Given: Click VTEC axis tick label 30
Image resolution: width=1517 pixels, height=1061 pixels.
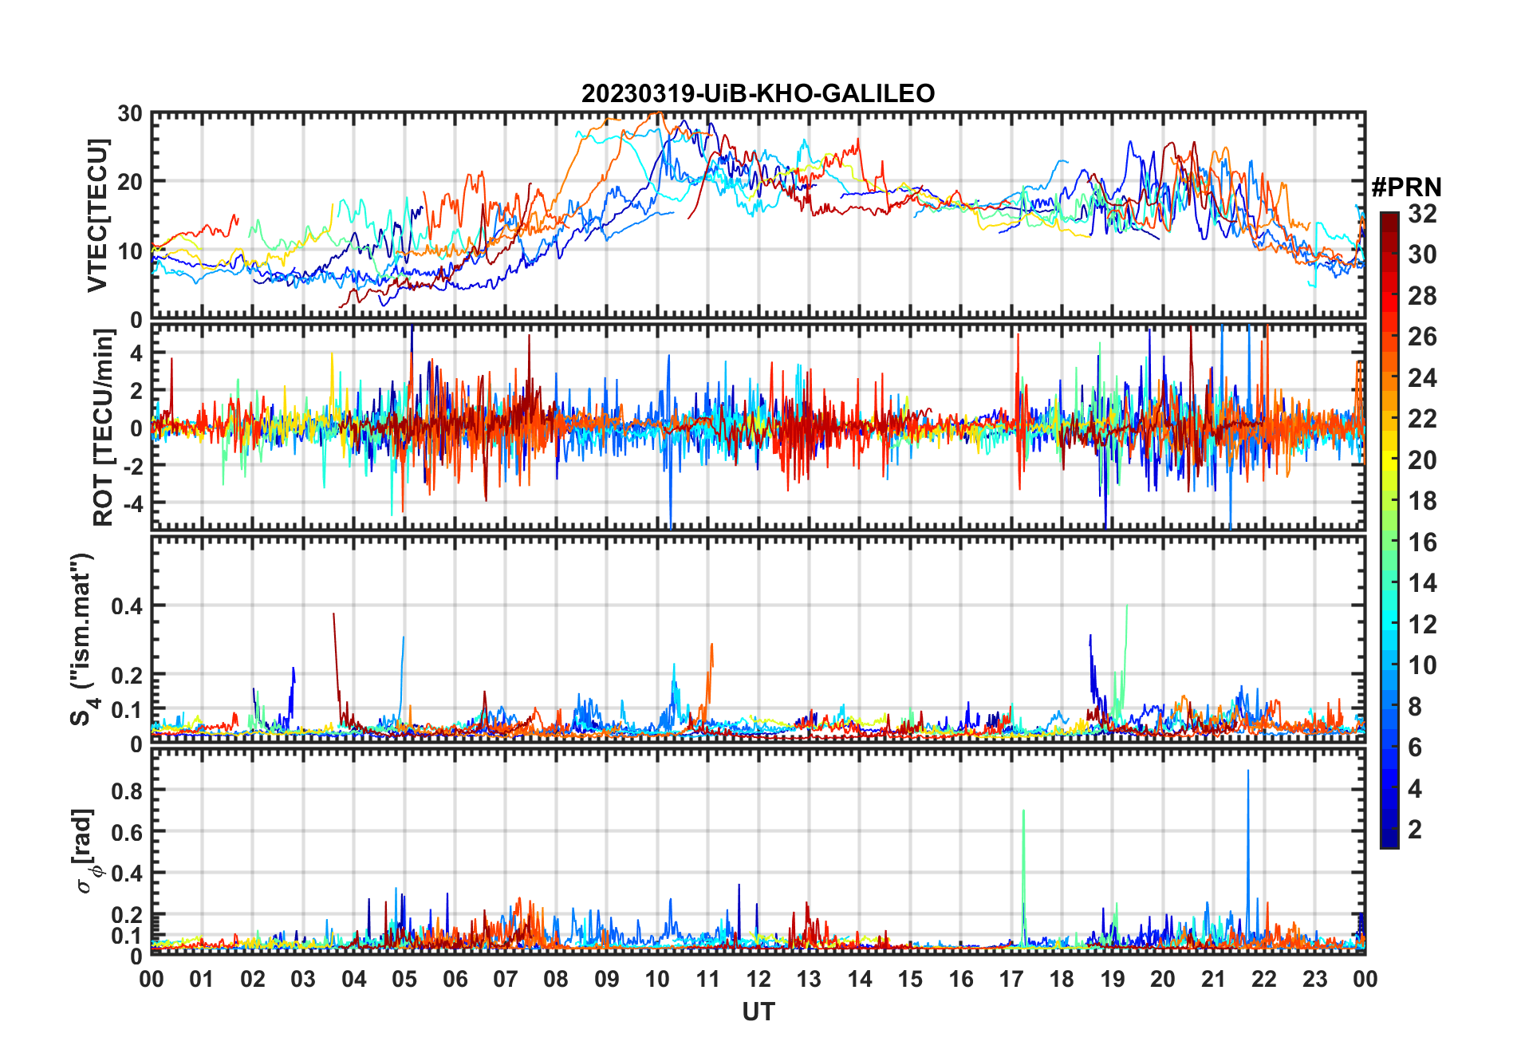Looking at the screenshot, I should 130,114.
